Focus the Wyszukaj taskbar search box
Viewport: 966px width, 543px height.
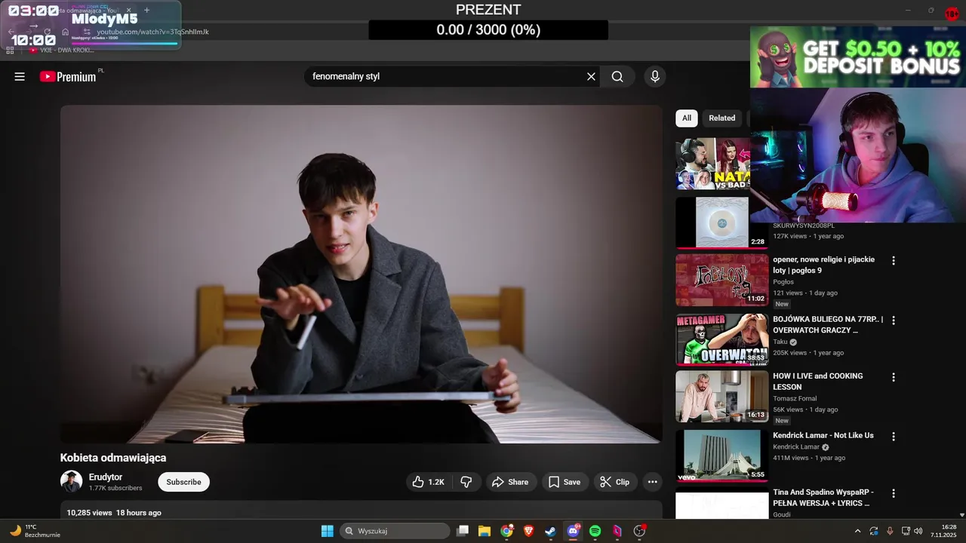(395, 531)
